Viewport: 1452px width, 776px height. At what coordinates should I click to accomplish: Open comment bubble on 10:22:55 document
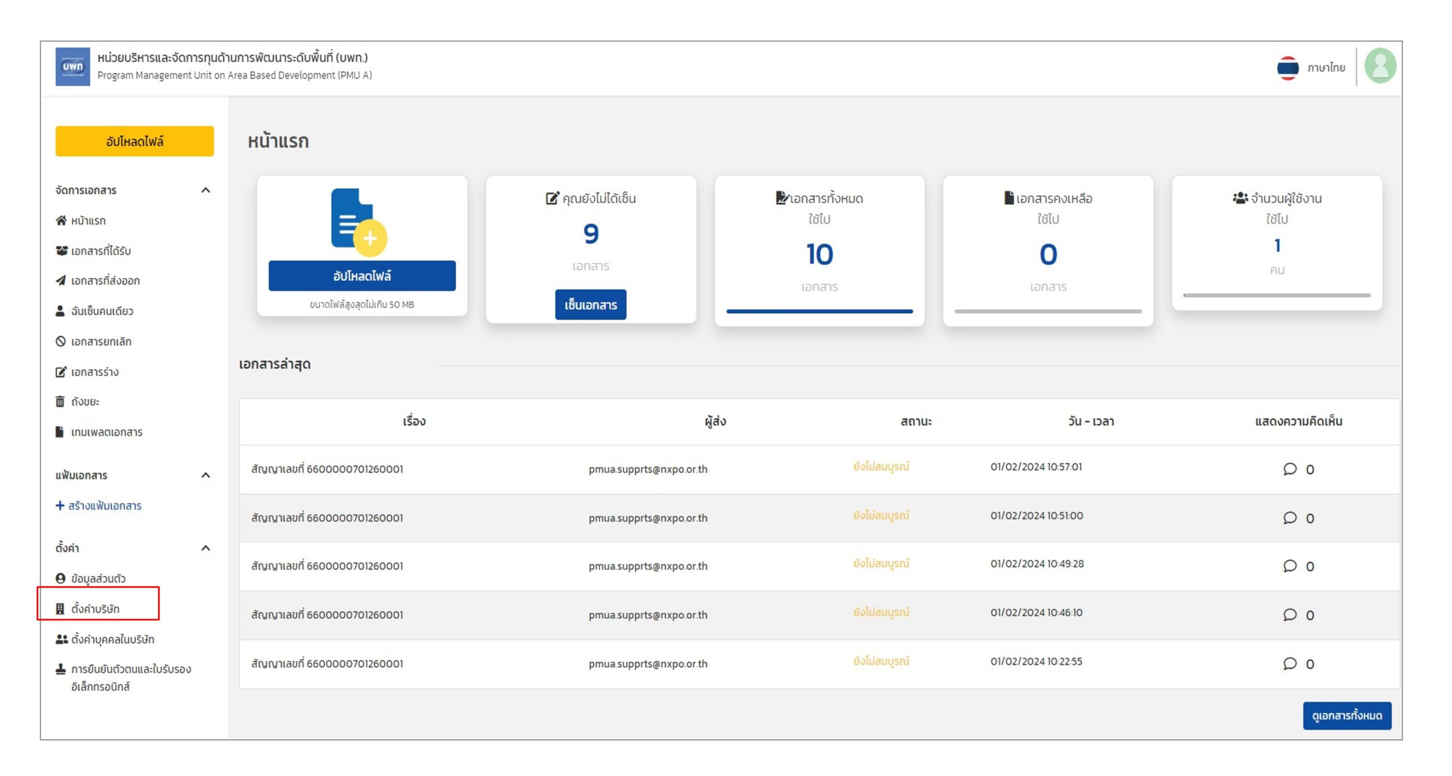(1290, 663)
